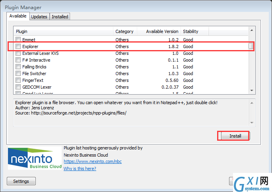Image resolution: width=272 pixels, height=192 pixels.
Task: Check the Emmet plugin checkbox
Action: pyautogui.click(x=18, y=39)
